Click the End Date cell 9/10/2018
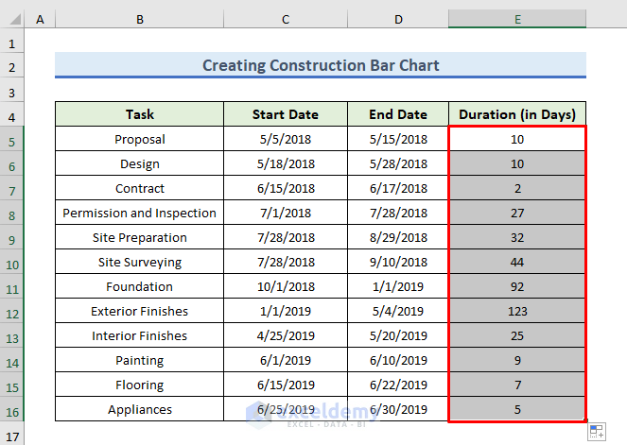The image size is (627, 445). click(398, 262)
